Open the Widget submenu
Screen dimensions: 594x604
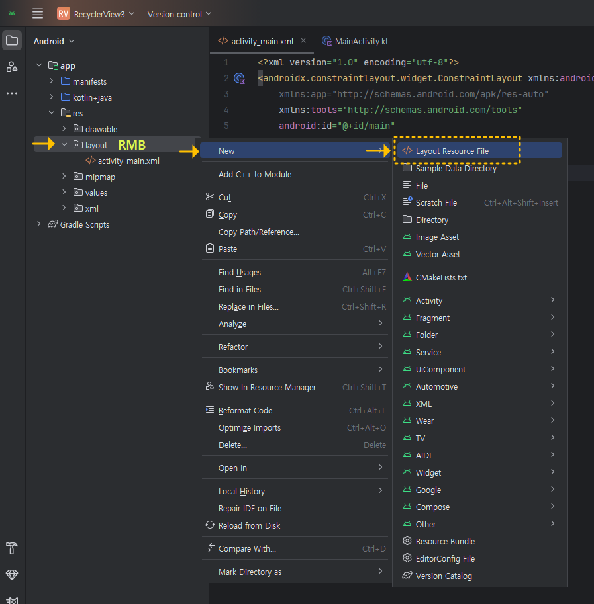479,472
